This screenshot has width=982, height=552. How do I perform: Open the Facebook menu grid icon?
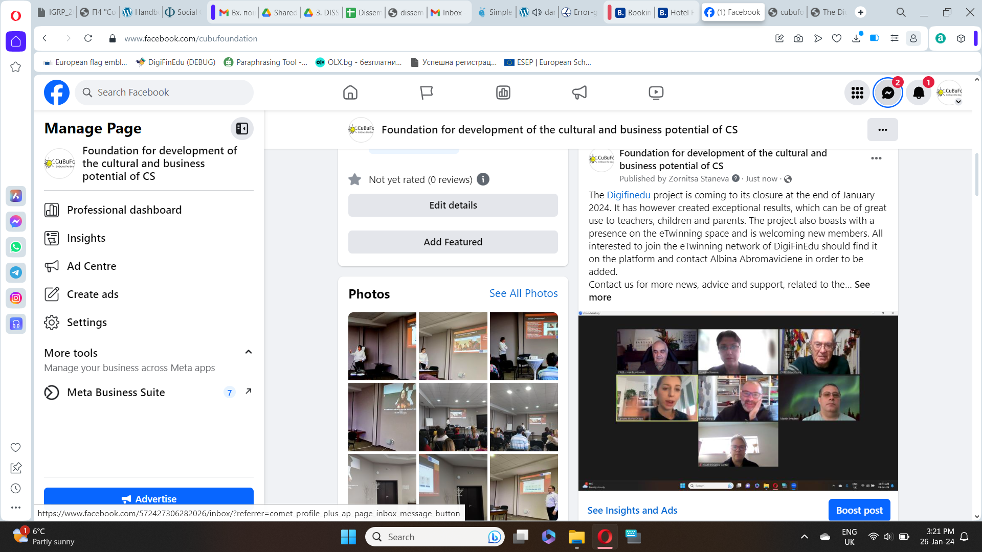[857, 93]
